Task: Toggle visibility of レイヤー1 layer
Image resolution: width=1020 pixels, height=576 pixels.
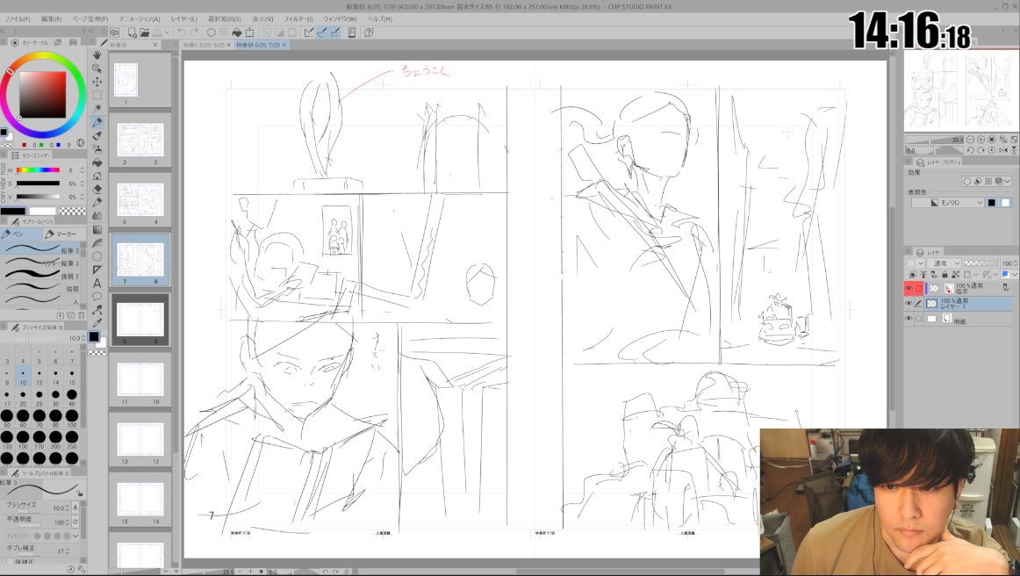Action: [909, 303]
